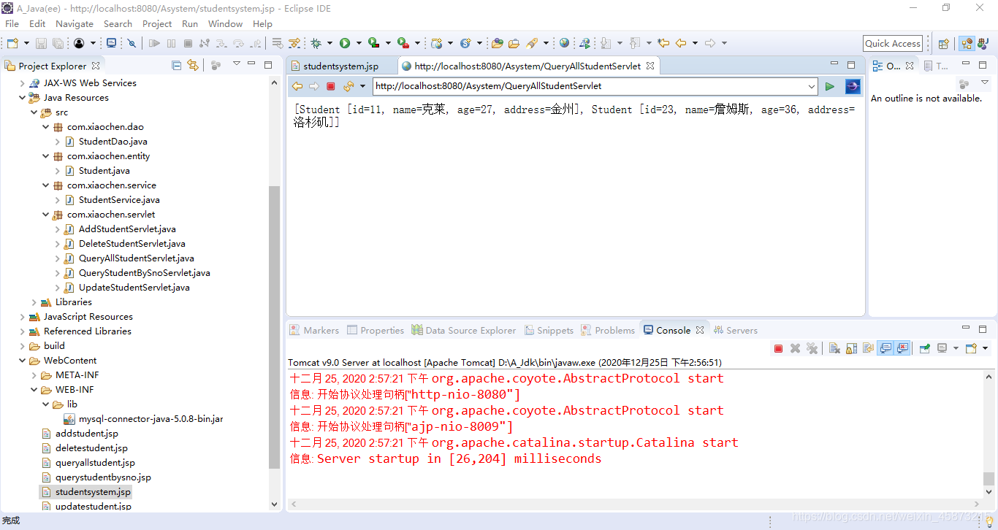
Task: Click Clear Console icon
Action: 834,349
